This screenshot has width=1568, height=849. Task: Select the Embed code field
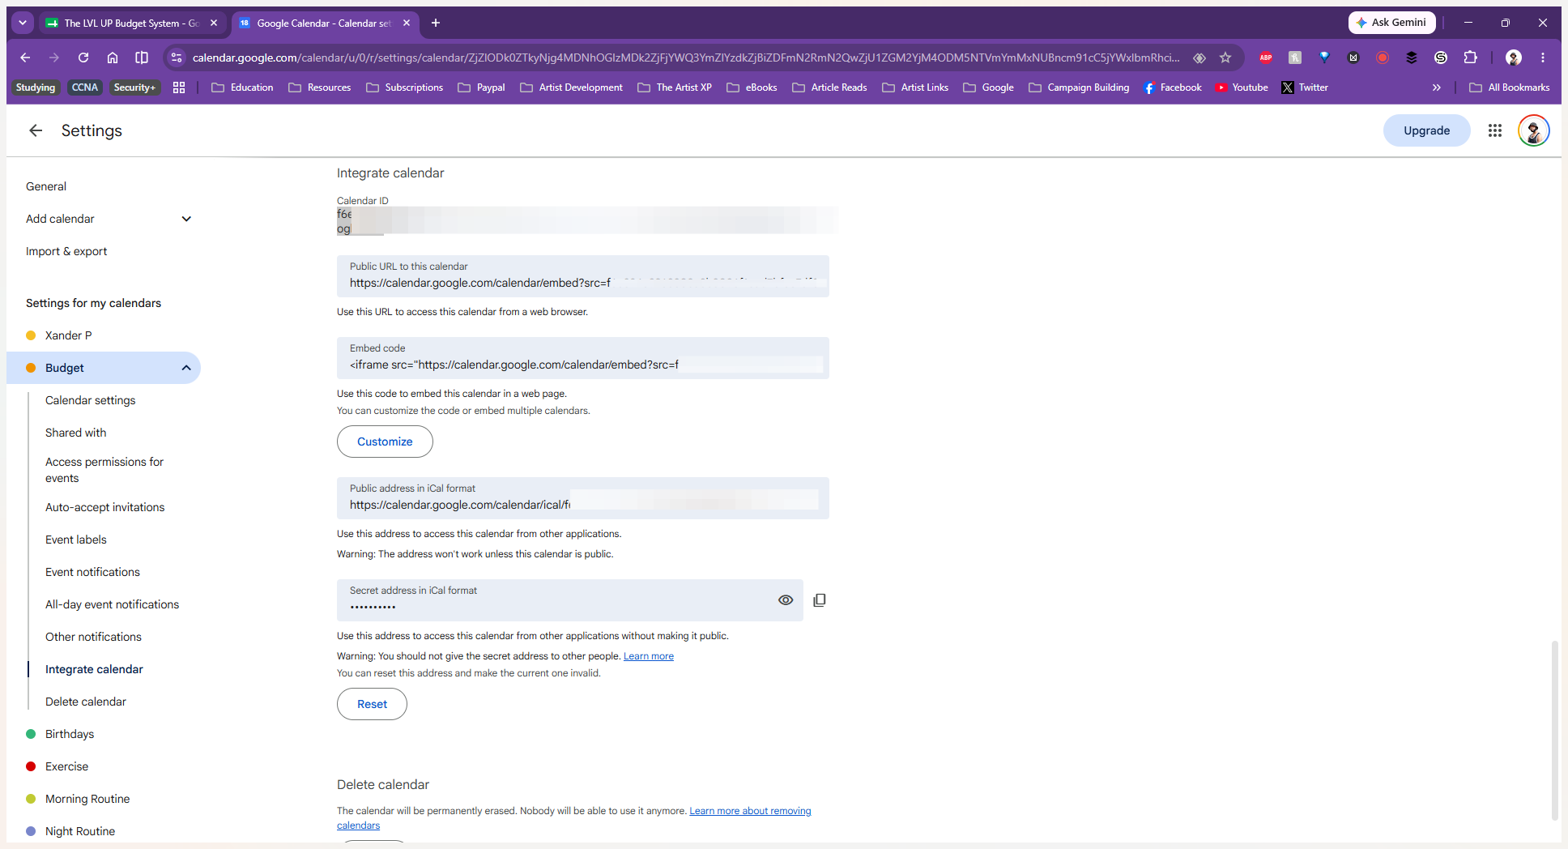tap(583, 358)
